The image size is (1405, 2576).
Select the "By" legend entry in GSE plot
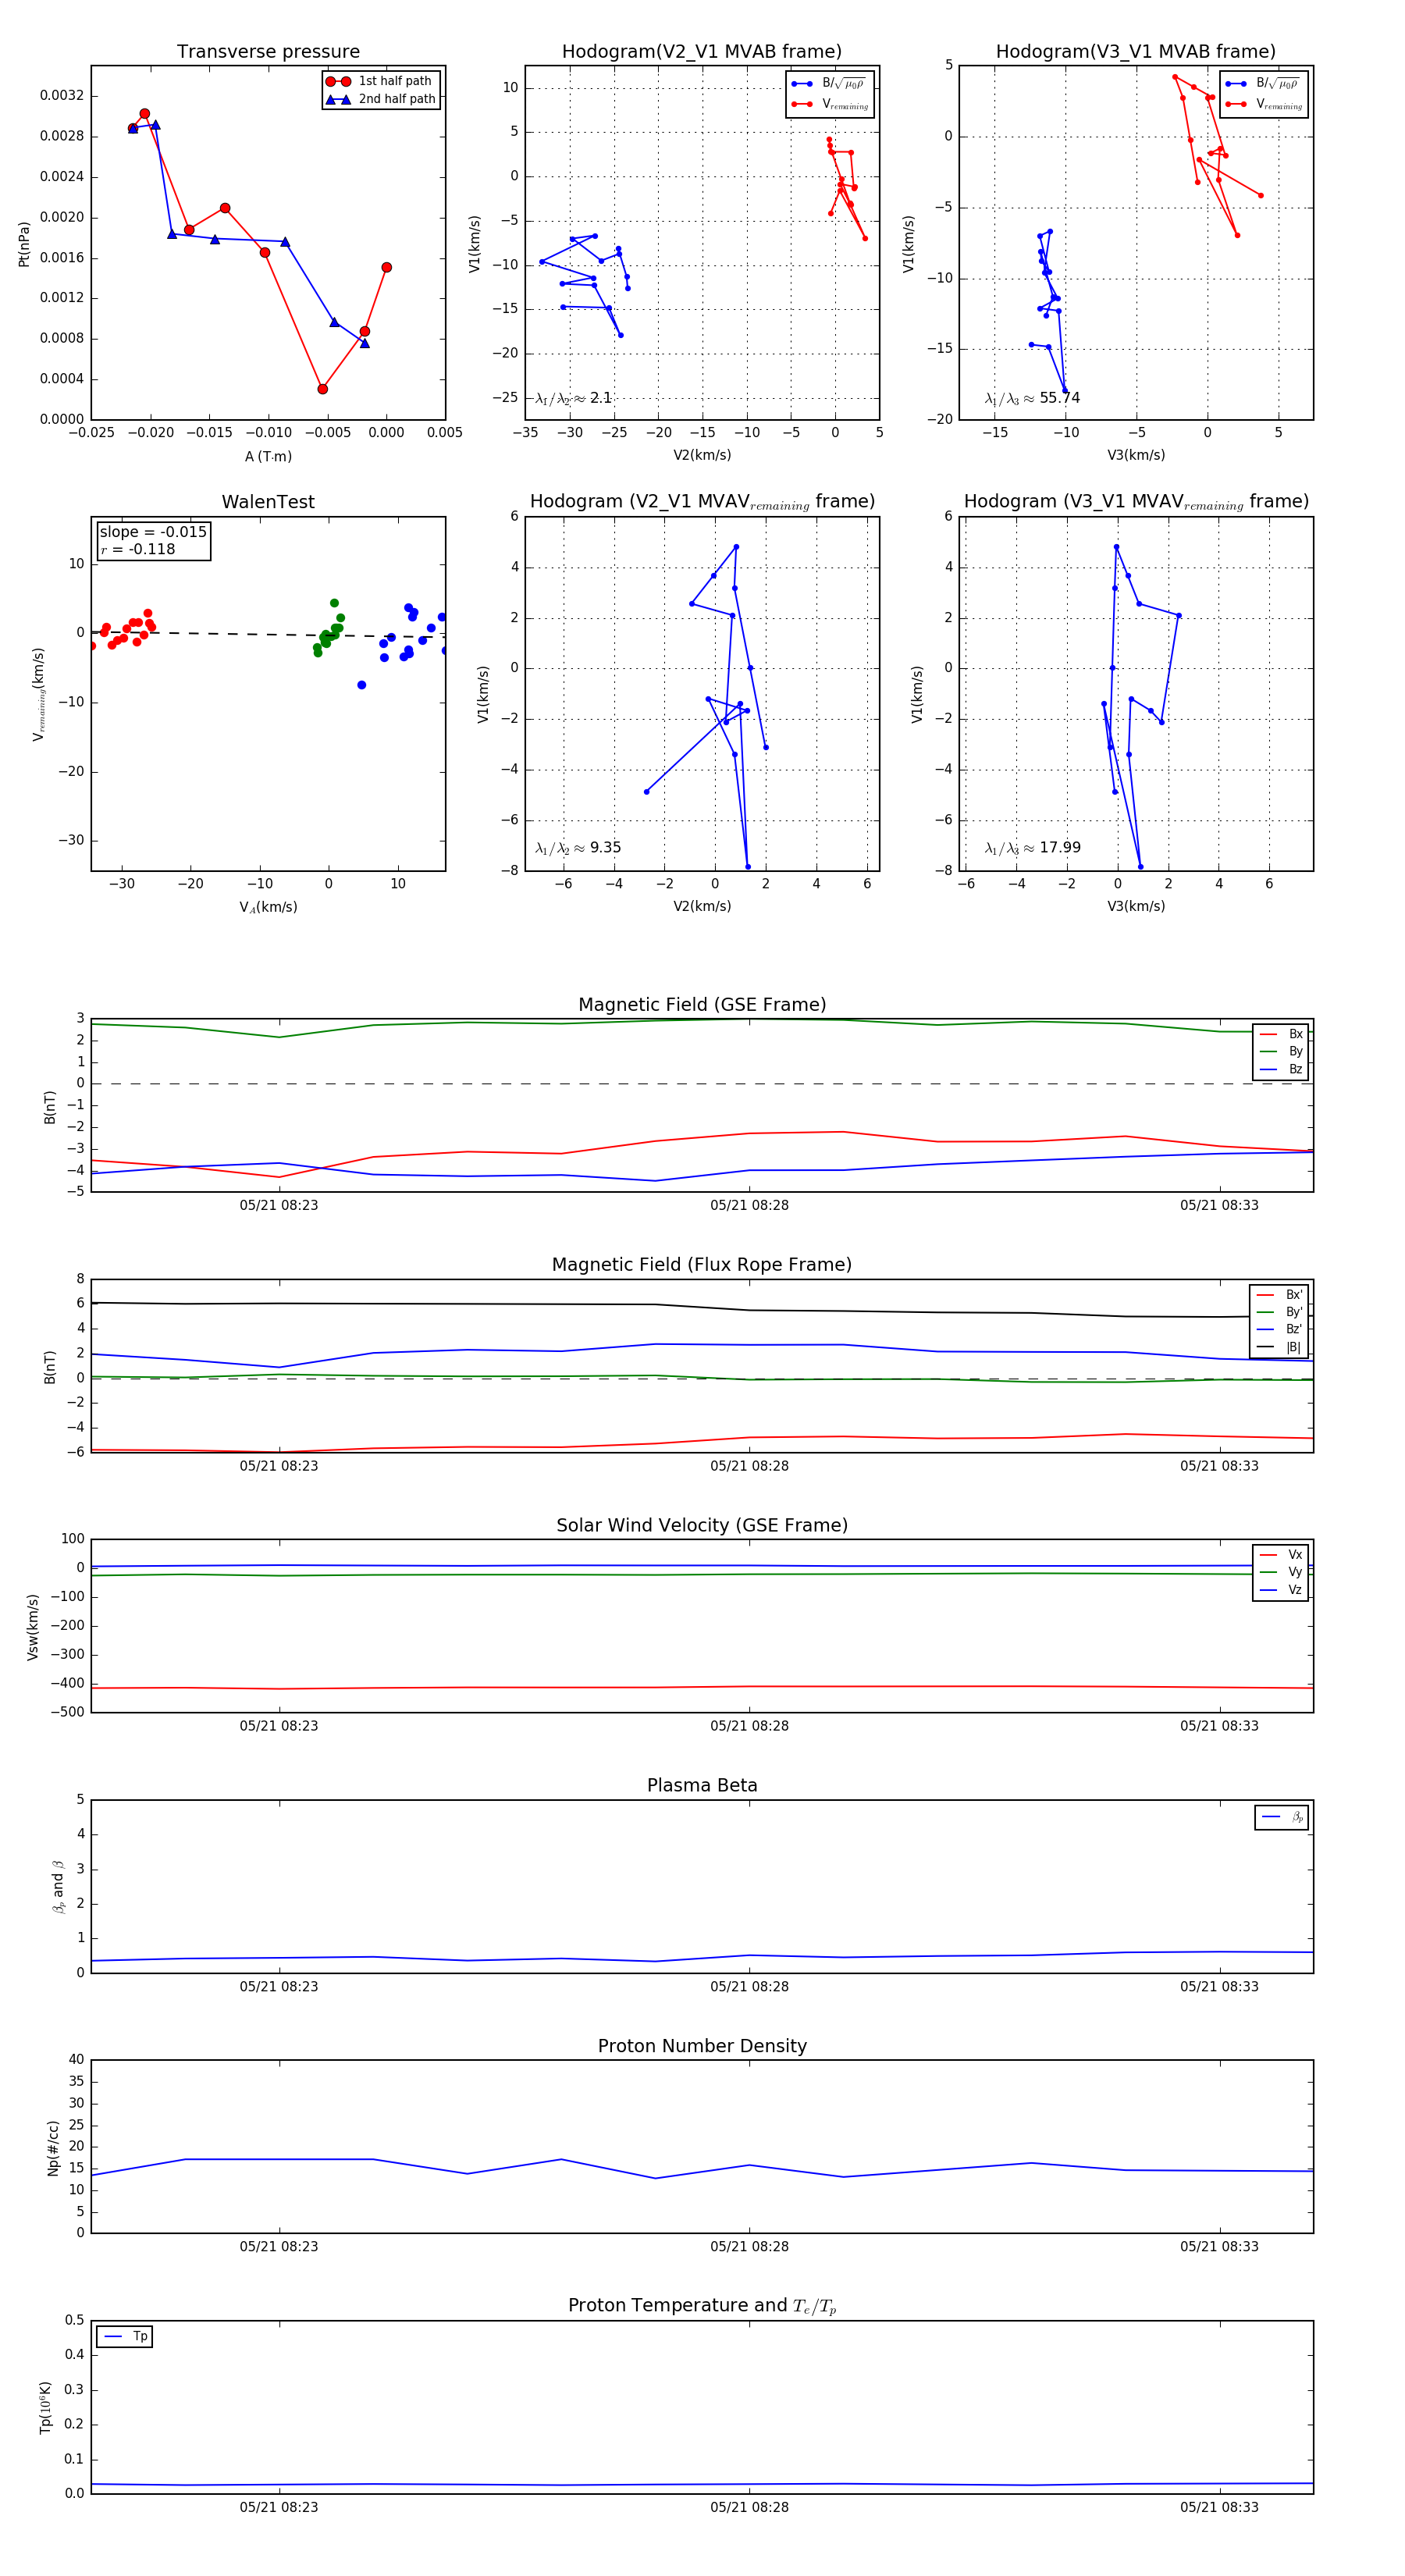coord(1281,1052)
